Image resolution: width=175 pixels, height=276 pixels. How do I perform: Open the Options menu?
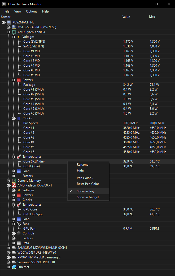(32, 11)
